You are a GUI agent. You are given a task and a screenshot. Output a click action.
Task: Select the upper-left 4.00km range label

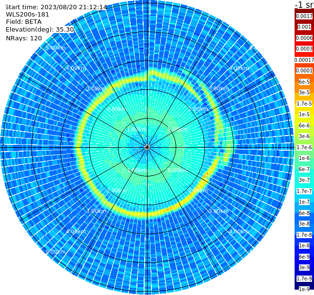click(76, 68)
